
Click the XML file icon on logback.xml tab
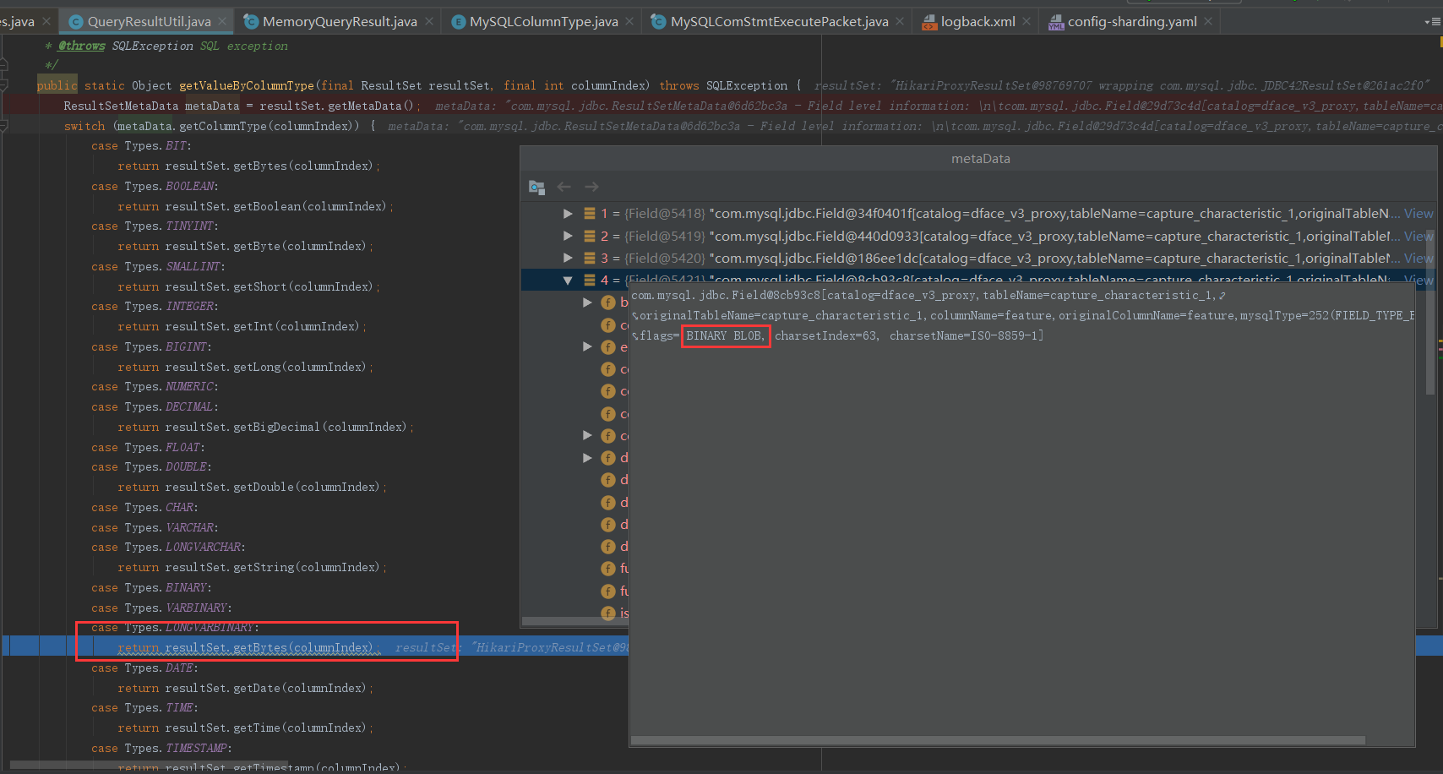[x=928, y=20]
